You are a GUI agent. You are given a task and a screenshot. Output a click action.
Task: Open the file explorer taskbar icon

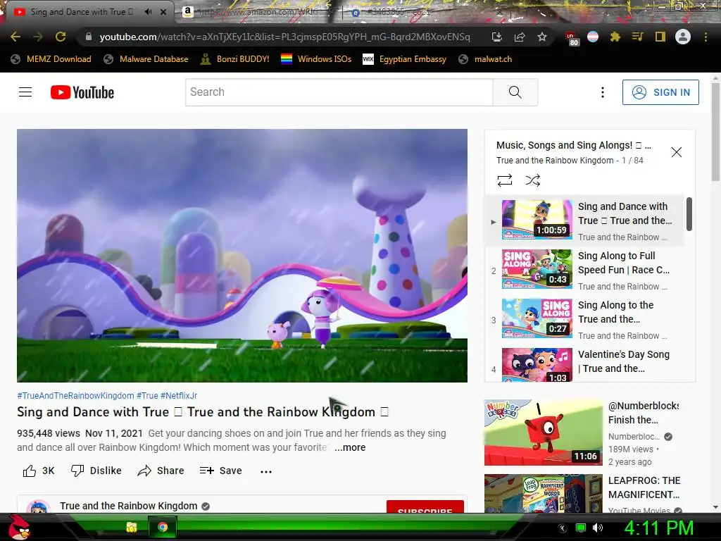click(132, 527)
